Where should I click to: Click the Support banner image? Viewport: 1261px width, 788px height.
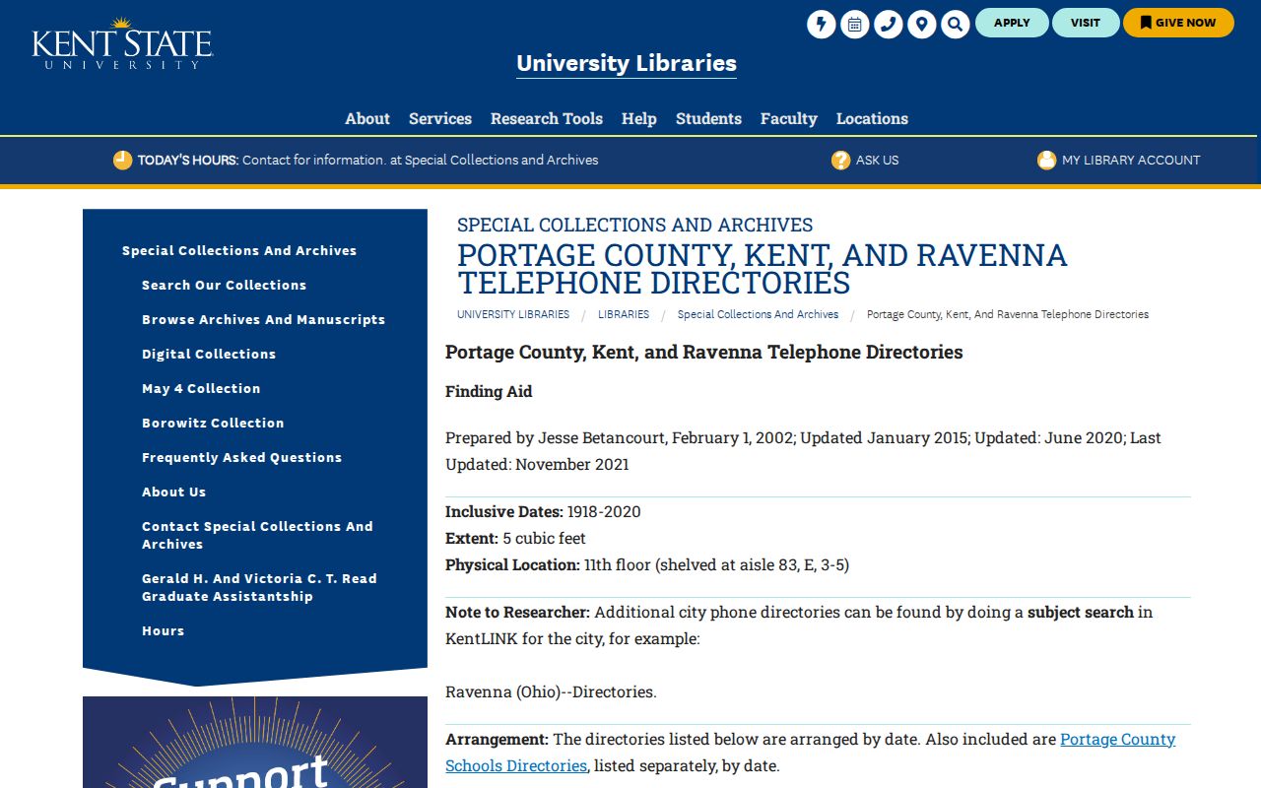click(255, 742)
